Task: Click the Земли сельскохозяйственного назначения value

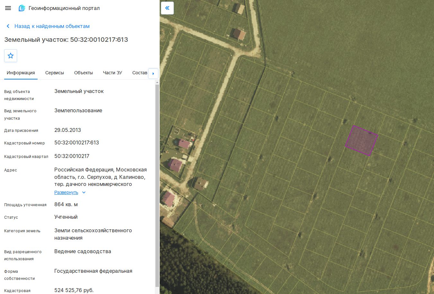Action: tap(93, 234)
